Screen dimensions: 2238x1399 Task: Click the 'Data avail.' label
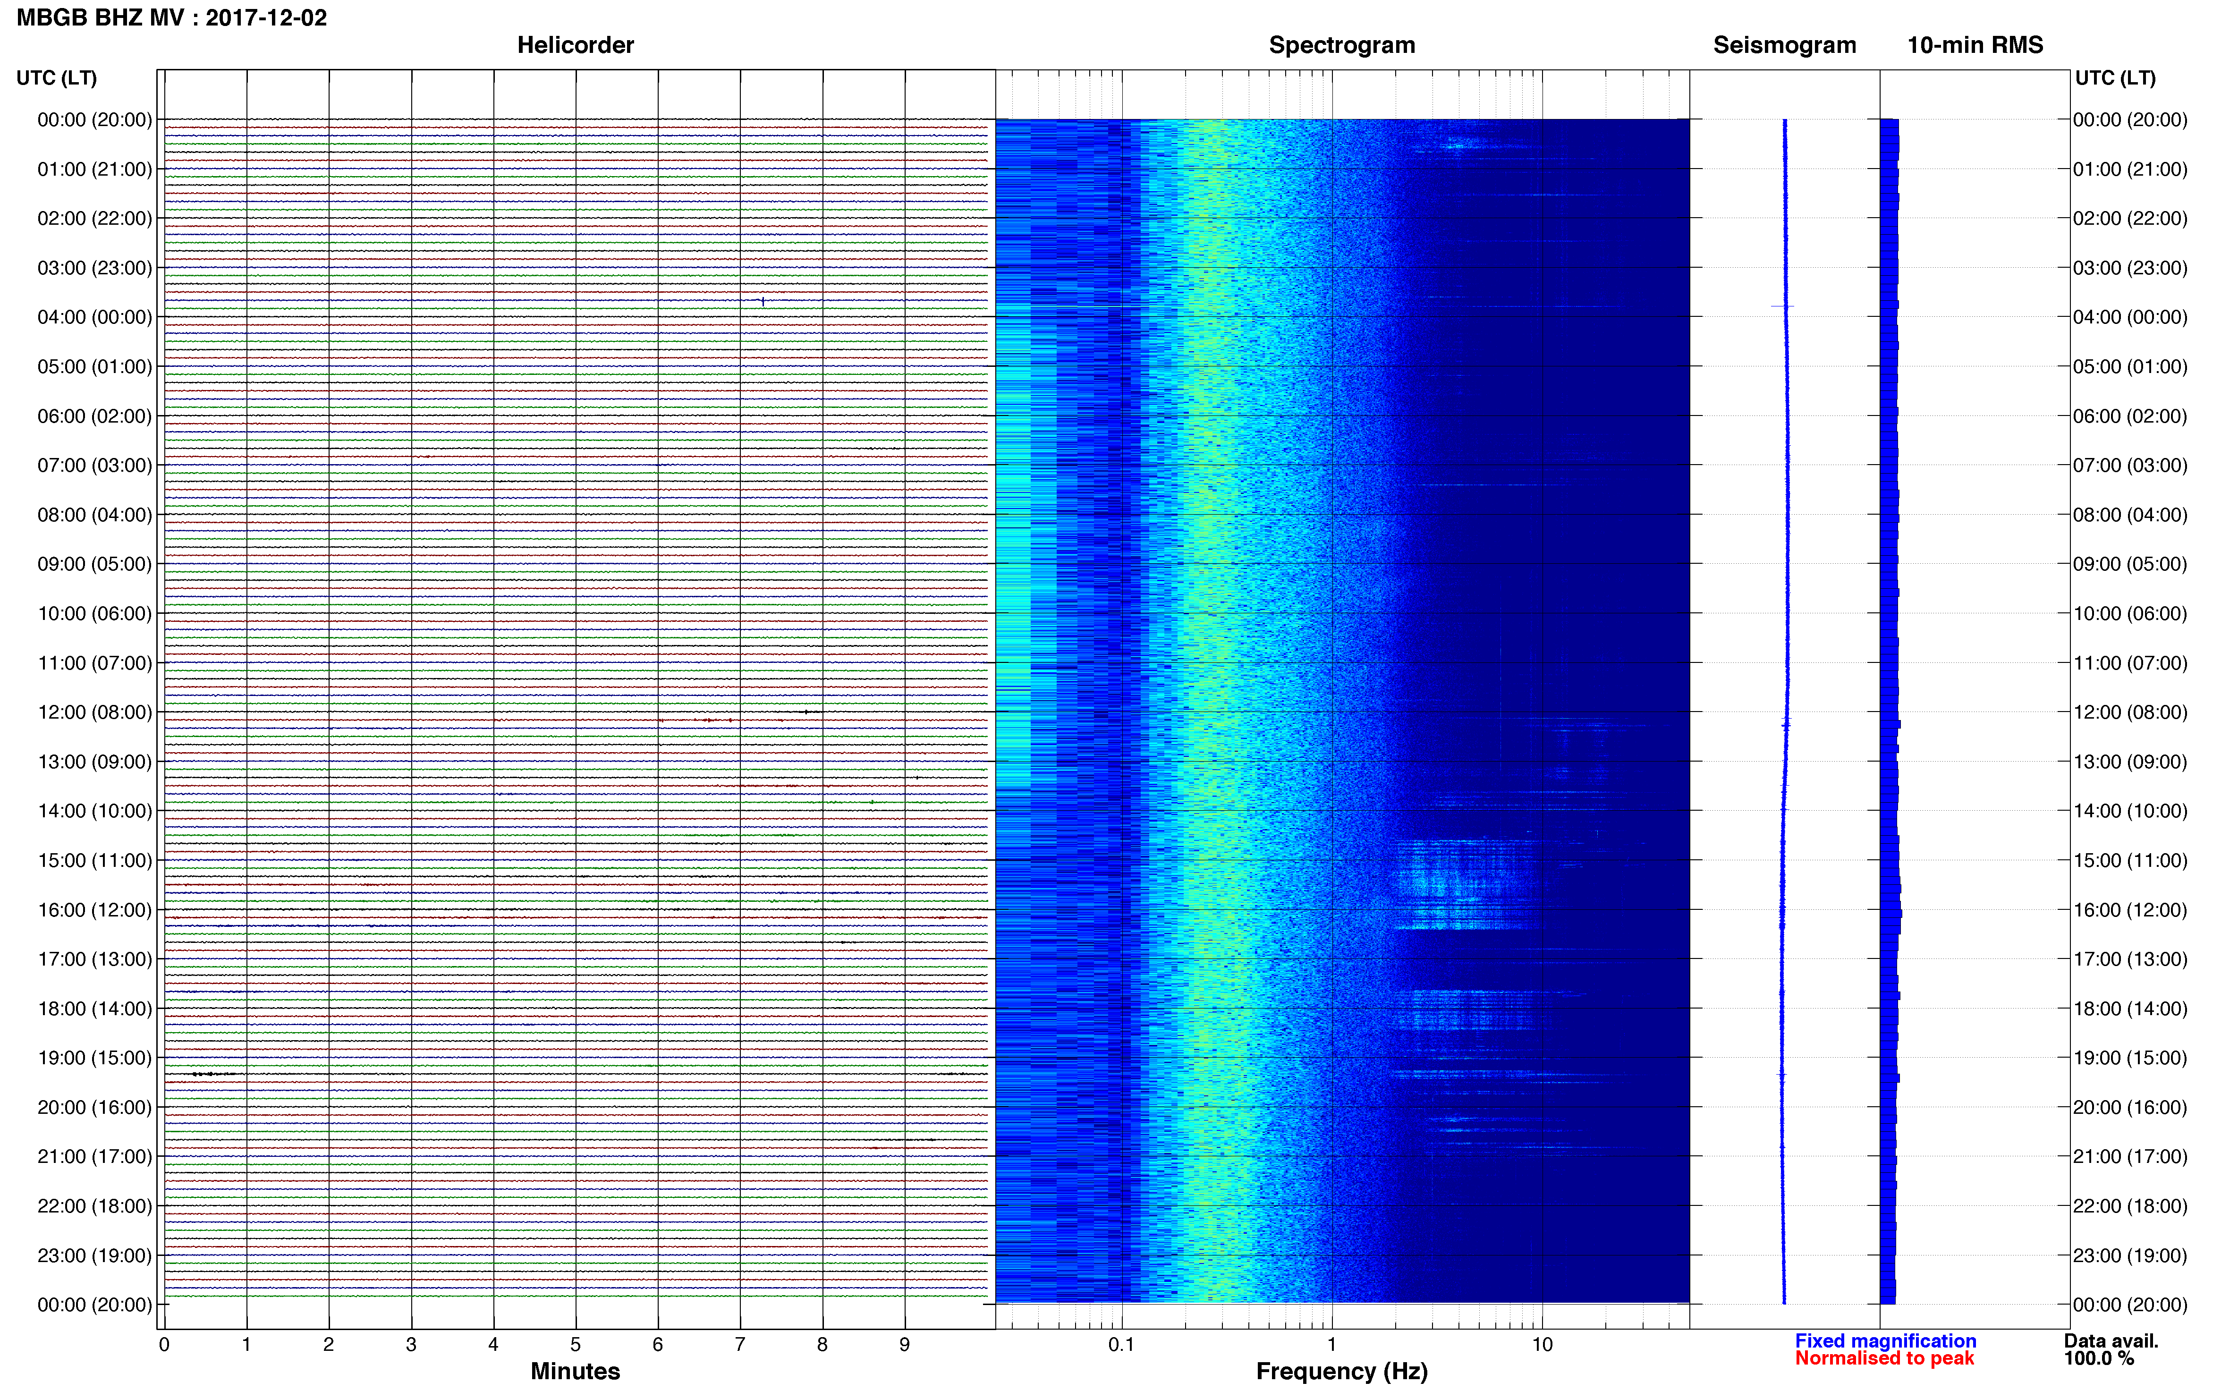coord(2111,1341)
